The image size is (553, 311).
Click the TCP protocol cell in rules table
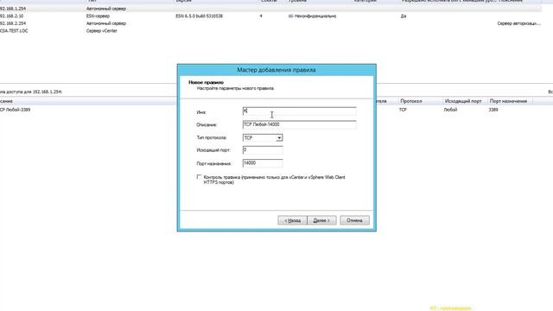tap(403, 110)
